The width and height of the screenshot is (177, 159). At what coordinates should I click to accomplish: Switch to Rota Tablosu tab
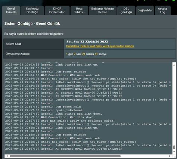(79, 10)
